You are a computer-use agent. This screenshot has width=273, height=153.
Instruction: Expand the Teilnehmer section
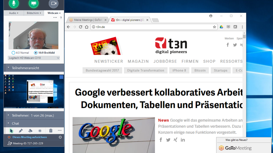34,115
